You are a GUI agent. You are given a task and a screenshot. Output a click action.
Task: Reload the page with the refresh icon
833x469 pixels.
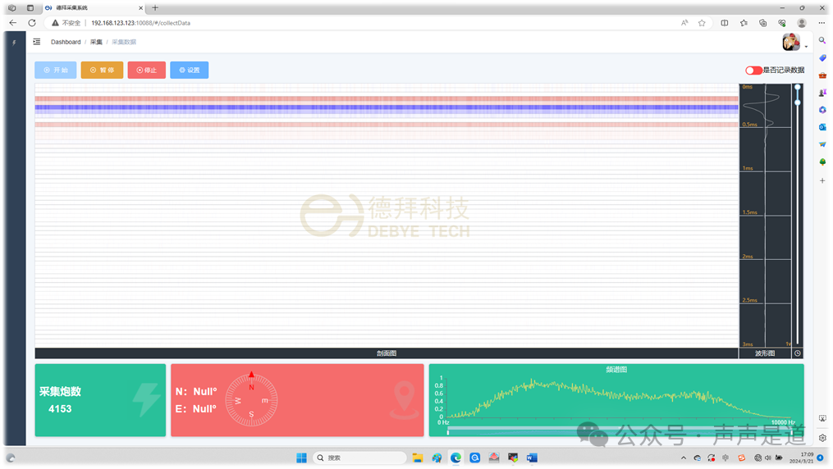32,23
